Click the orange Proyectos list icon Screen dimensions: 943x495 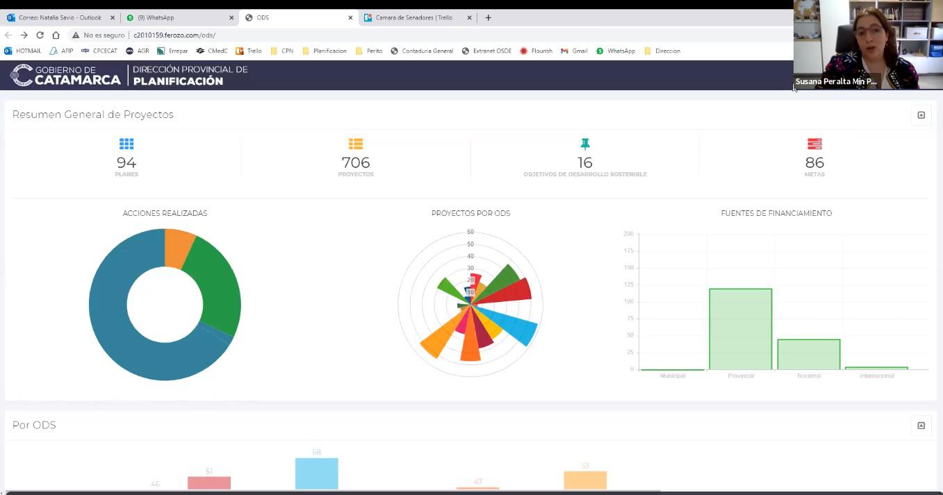[x=355, y=144]
